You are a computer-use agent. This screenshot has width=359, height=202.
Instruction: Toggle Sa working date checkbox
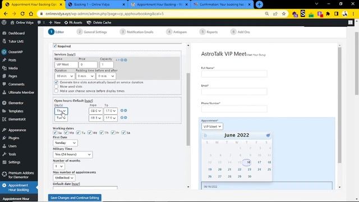click(123, 132)
